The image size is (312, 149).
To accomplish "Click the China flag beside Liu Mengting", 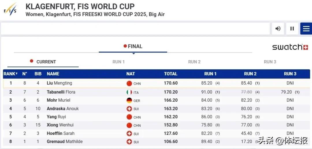I will pyautogui.click(x=129, y=83).
